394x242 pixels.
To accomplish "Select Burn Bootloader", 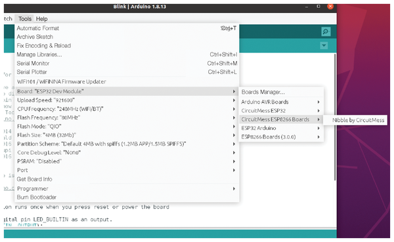I will [x=127, y=197].
